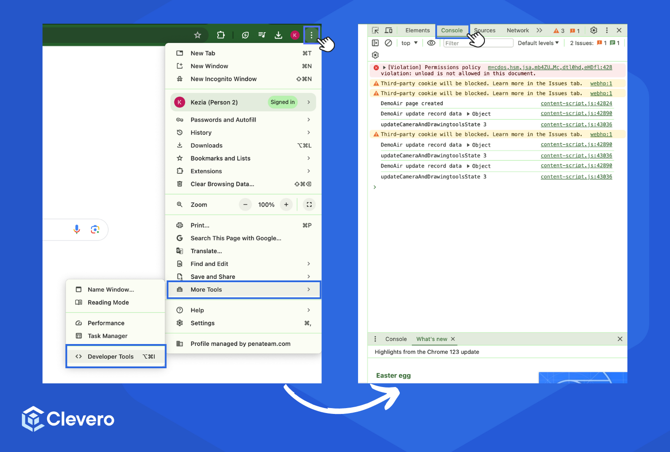Image resolution: width=670 pixels, height=452 pixels.
Task: Open the DevTools settings gear icon
Action: click(594, 30)
